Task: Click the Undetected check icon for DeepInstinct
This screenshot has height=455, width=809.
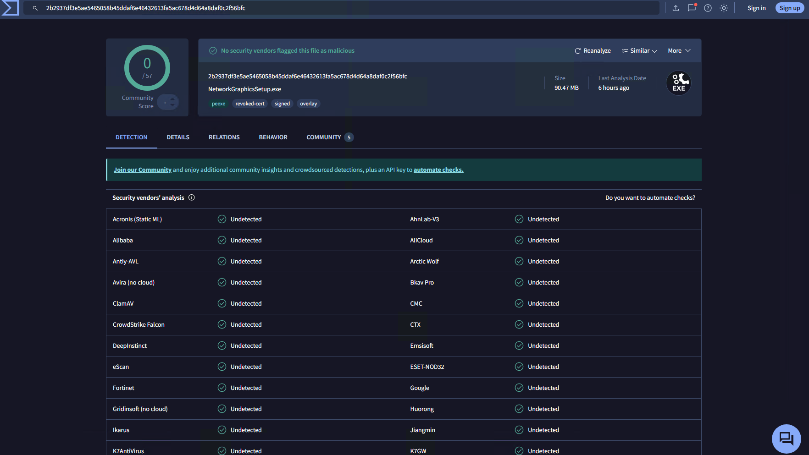Action: [x=222, y=345]
